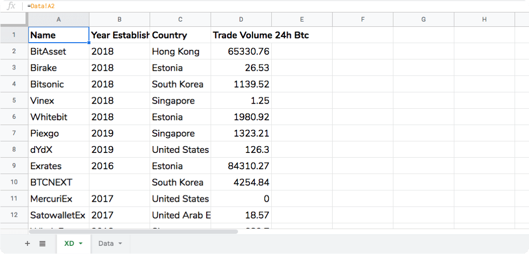Select column C header
Viewport: 529px width, 254px height.
coord(180,20)
